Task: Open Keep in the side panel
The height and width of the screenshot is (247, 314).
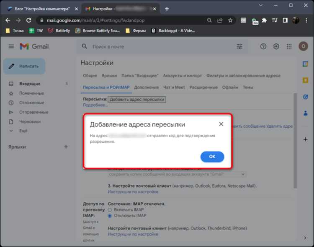Action: click(305, 80)
